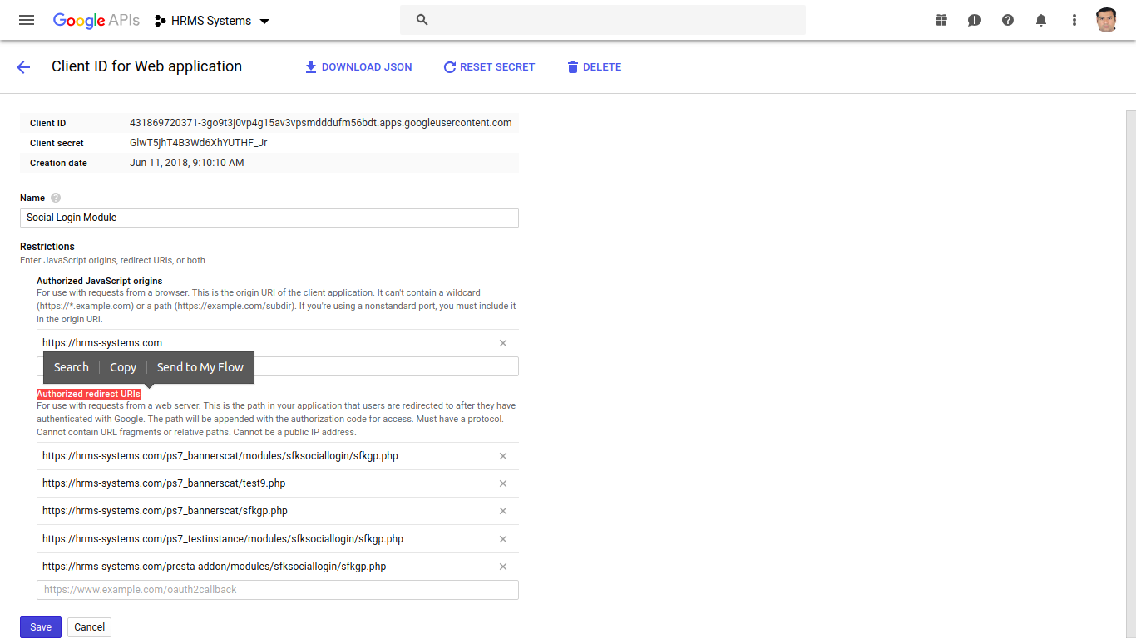Click the test9.php redirect URI text
1136x638 pixels.
click(164, 483)
